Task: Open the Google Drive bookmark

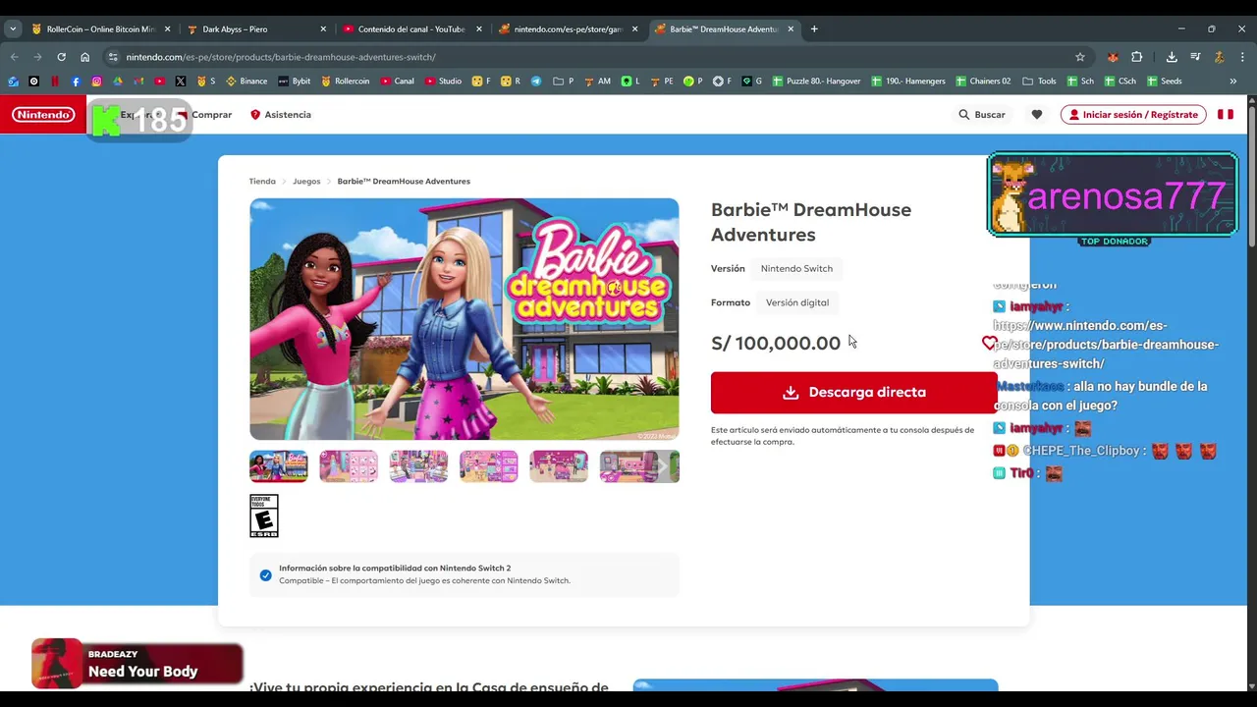Action: pos(118,82)
